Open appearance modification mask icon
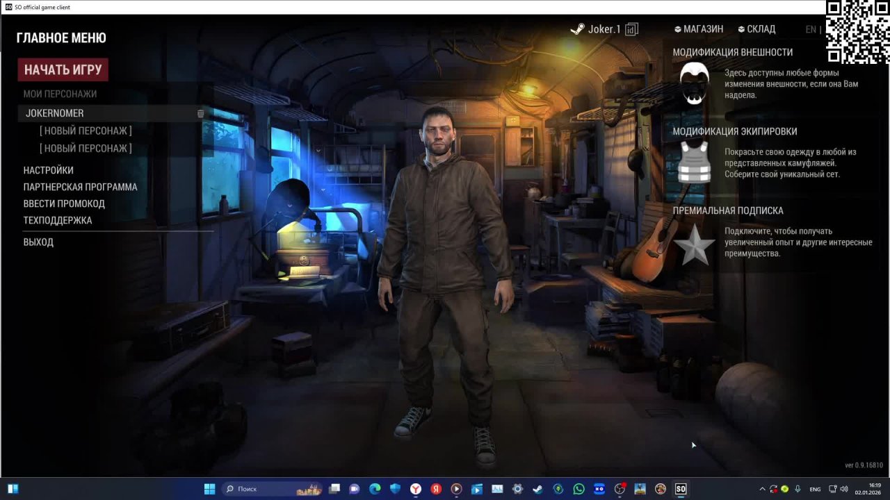The image size is (890, 500). point(694,83)
